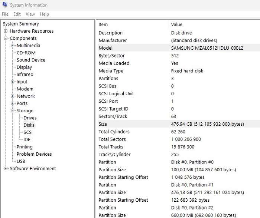Select SCSI under Storage
The height and width of the screenshot is (218, 260).
tap(28, 132)
